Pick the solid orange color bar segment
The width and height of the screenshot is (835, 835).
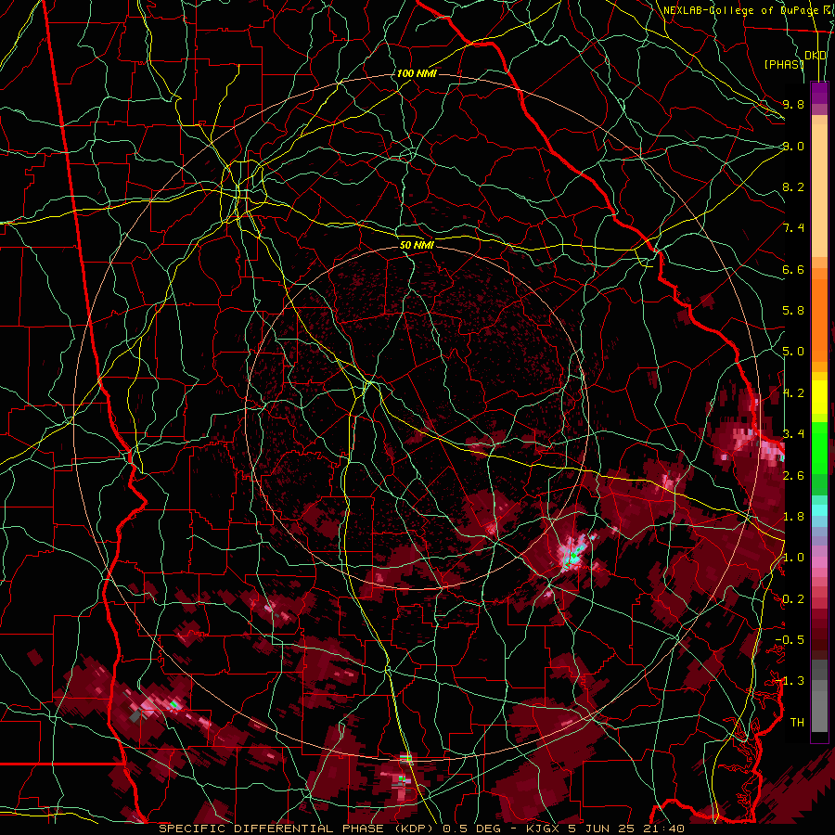coord(819,320)
